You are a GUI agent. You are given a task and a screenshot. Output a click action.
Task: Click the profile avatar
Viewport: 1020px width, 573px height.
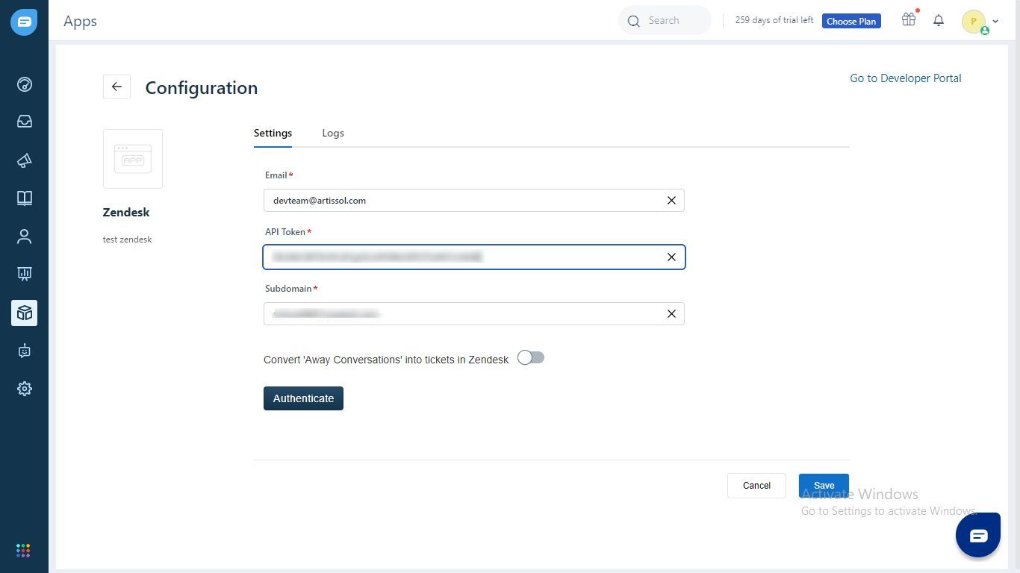(x=974, y=21)
